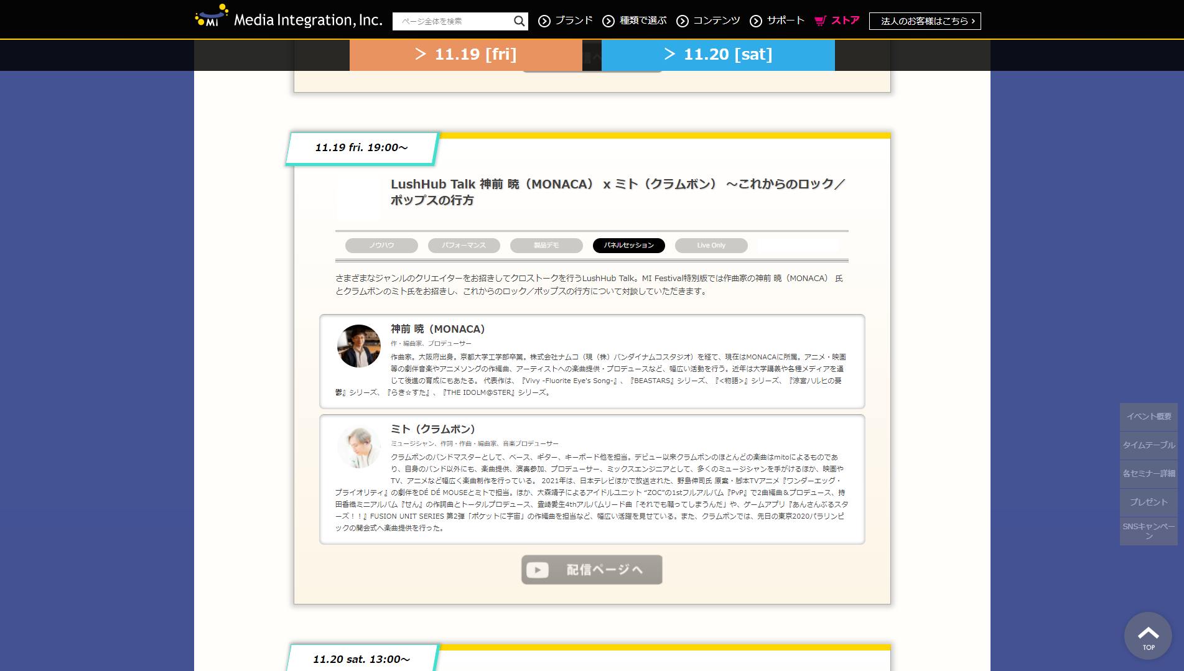The width and height of the screenshot is (1184, 671).
Task: Jump to 11.20 [sat] schedule tab
Action: [x=718, y=55]
